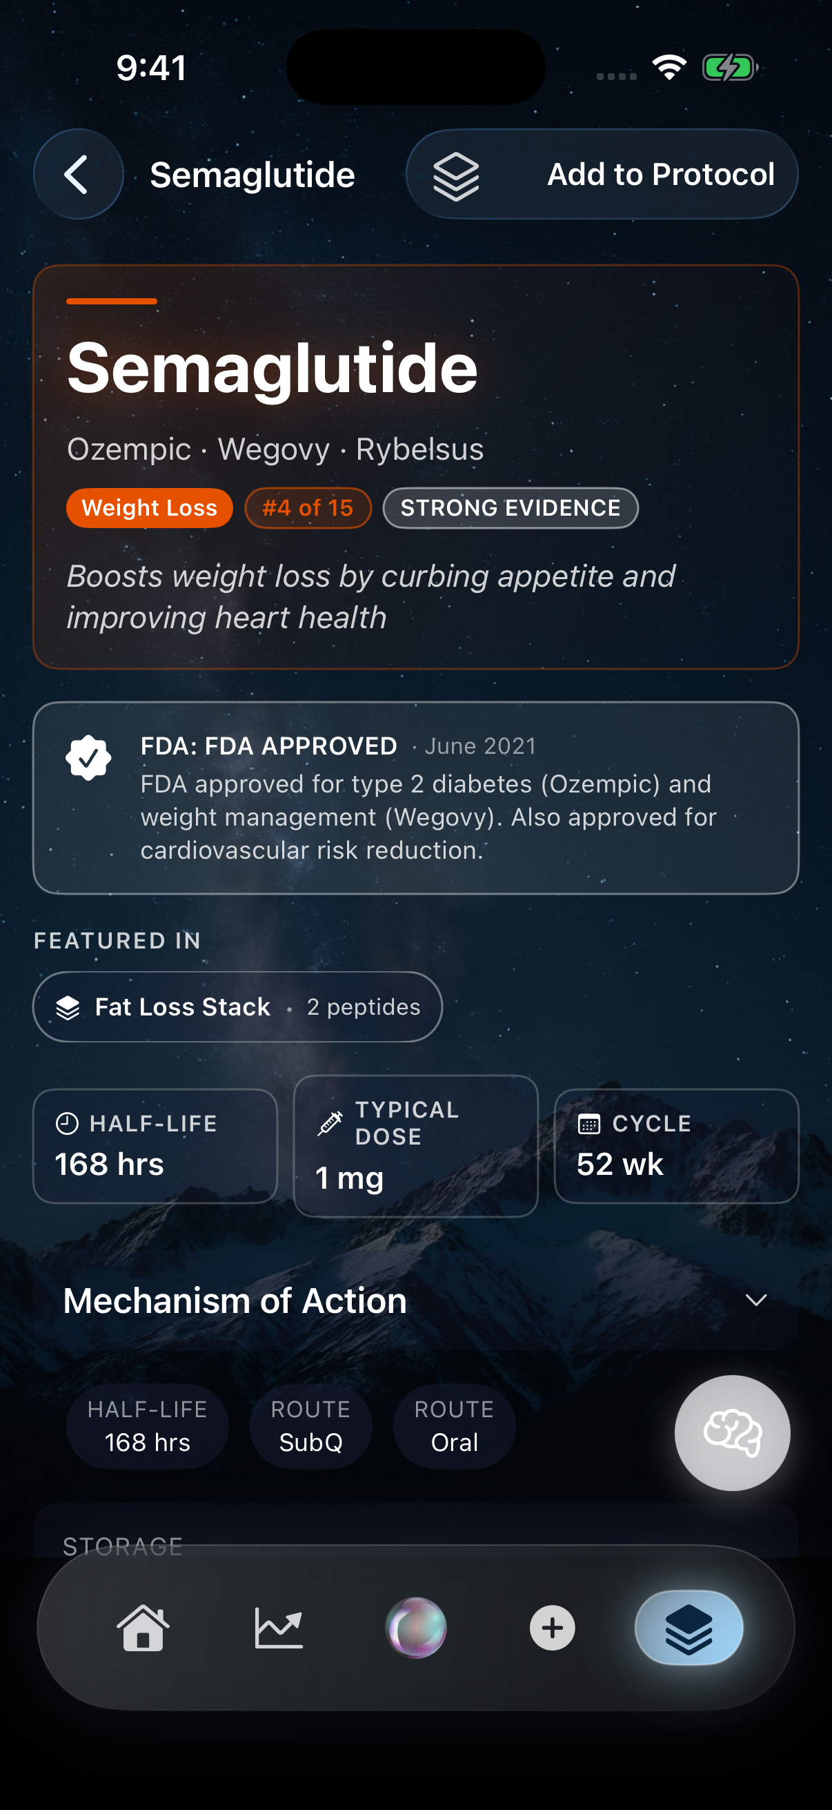Select the back chevron next to Semaglutide

[78, 174]
